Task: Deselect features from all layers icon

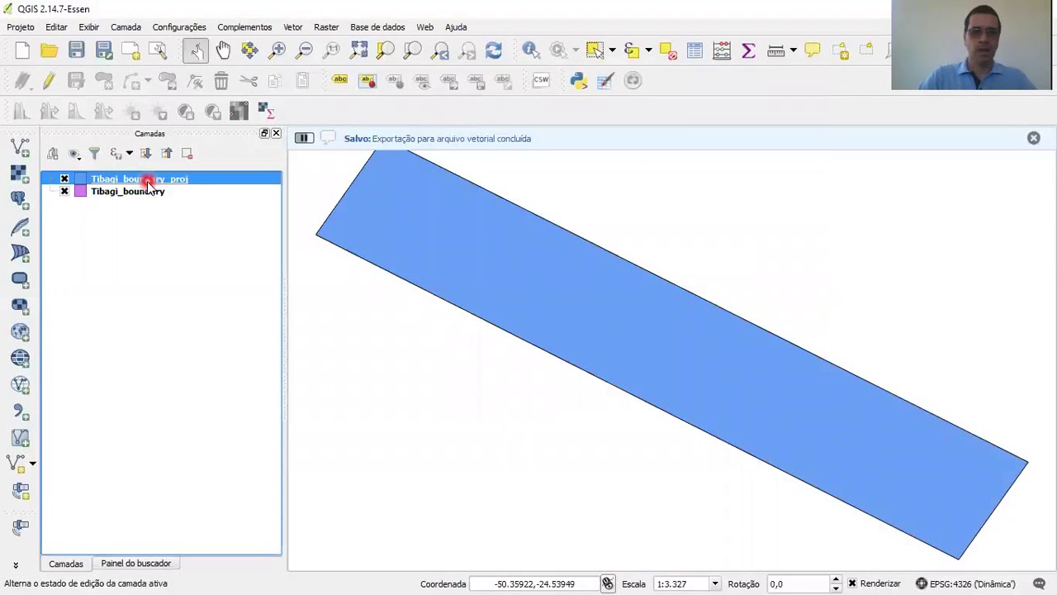Action: 668,51
